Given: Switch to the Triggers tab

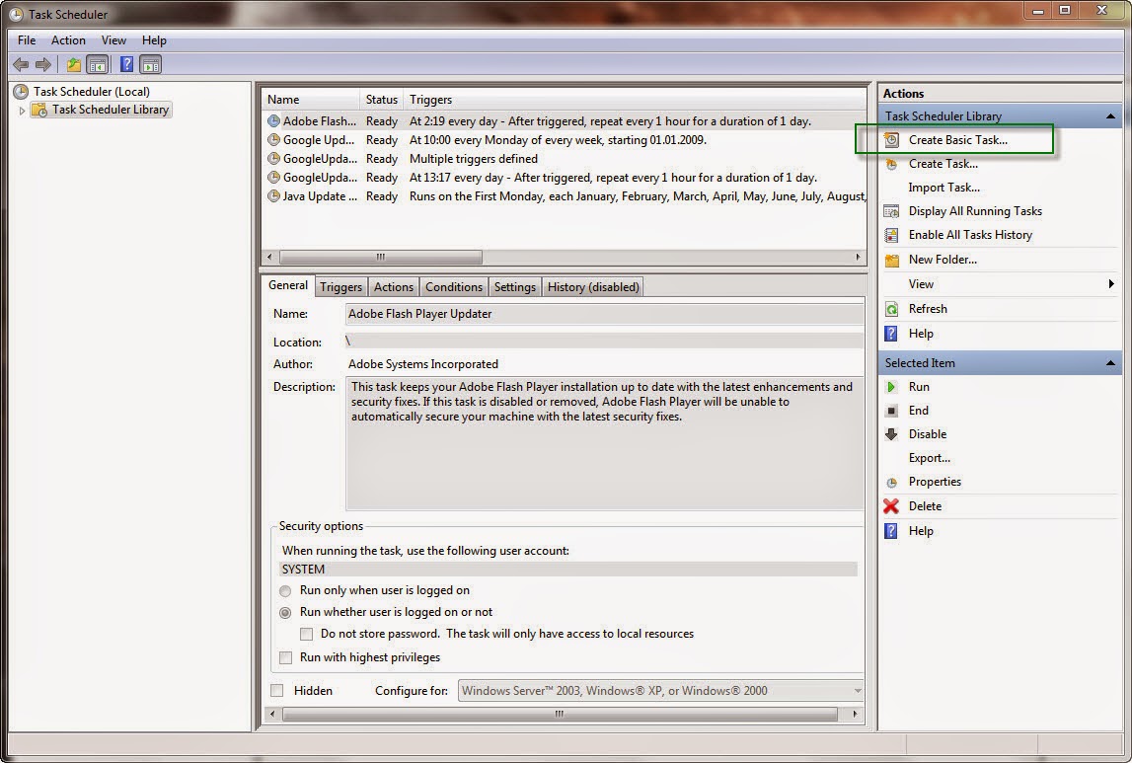Looking at the screenshot, I should coord(340,287).
